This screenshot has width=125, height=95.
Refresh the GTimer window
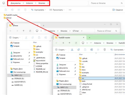pyautogui.click(x=30, y=31)
